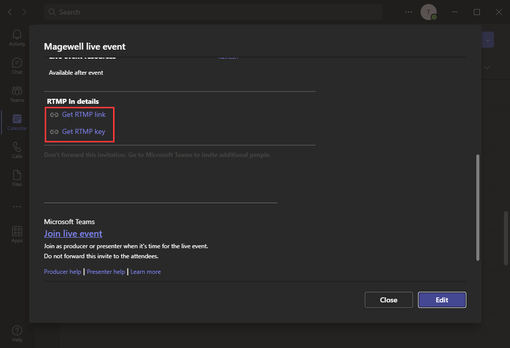Click the Don't forward this invitation notice
The image size is (510, 348).
pyautogui.click(x=157, y=155)
